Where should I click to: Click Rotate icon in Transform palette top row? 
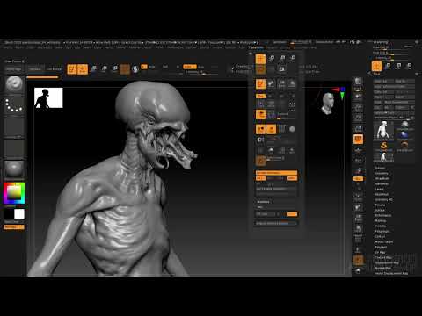[x=292, y=58]
